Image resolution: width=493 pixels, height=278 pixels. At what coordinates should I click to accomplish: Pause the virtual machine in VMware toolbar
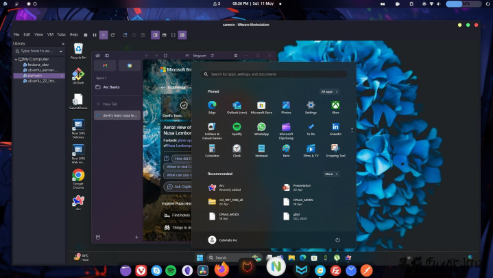(x=93, y=34)
